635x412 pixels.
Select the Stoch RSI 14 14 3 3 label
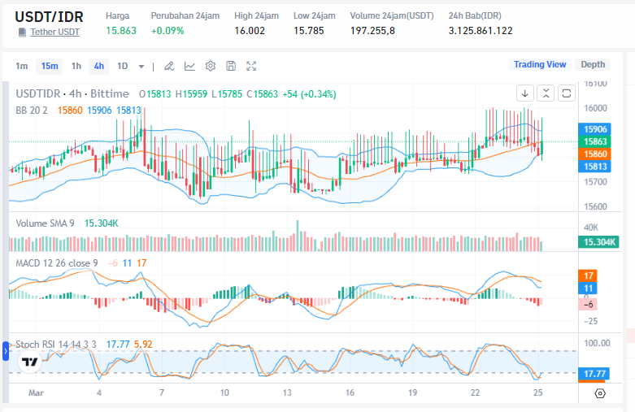coord(56,345)
